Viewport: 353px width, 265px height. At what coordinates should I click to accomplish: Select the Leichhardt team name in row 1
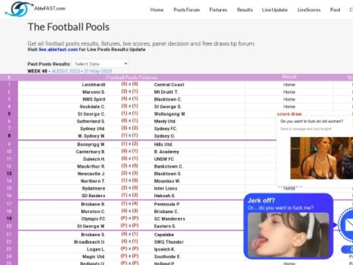coord(93,85)
